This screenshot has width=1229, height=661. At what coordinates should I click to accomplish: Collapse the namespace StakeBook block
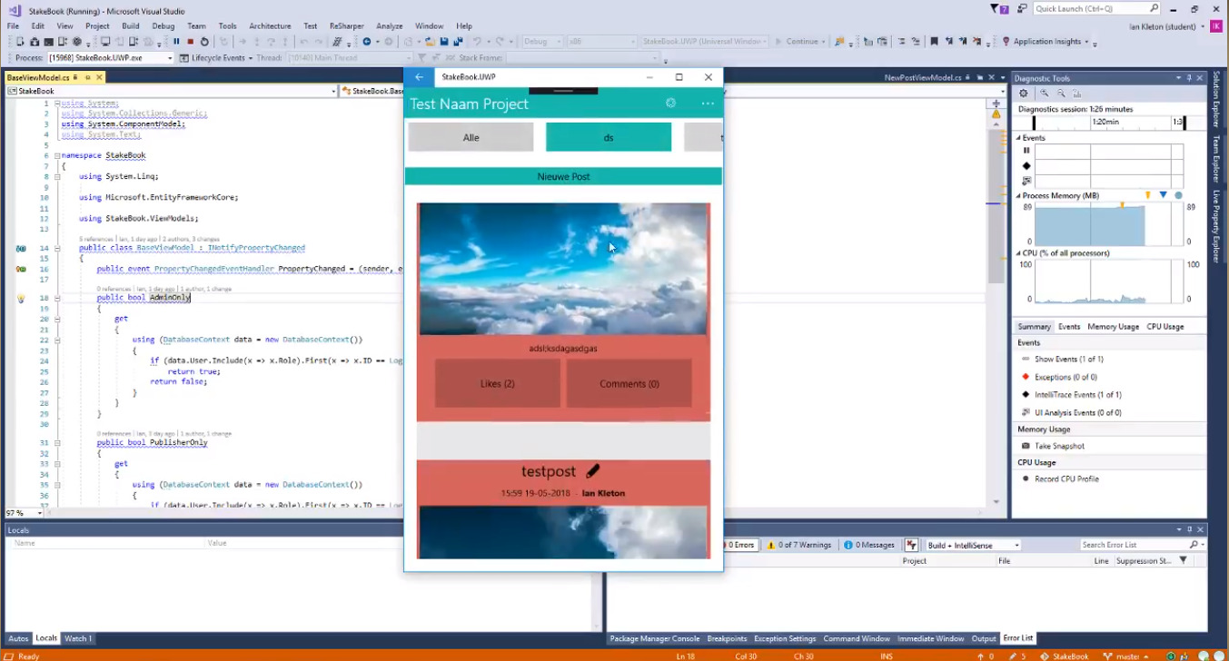point(56,156)
